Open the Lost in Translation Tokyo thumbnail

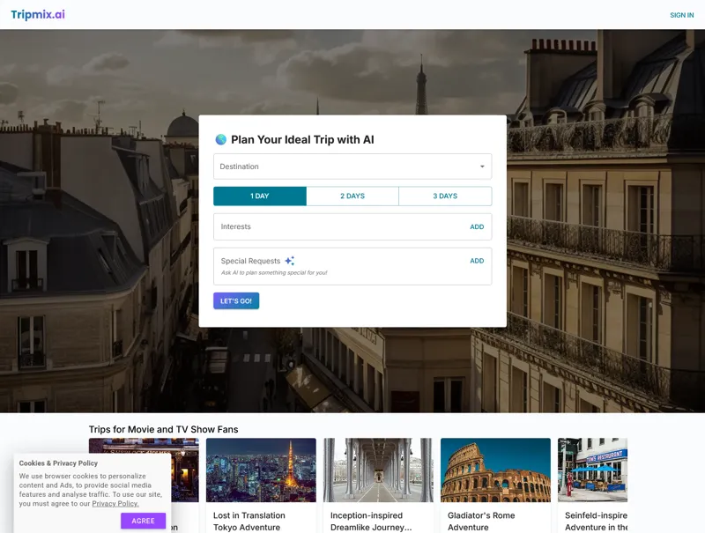tap(261, 470)
